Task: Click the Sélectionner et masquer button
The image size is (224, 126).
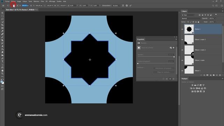Action: (x=164, y=68)
